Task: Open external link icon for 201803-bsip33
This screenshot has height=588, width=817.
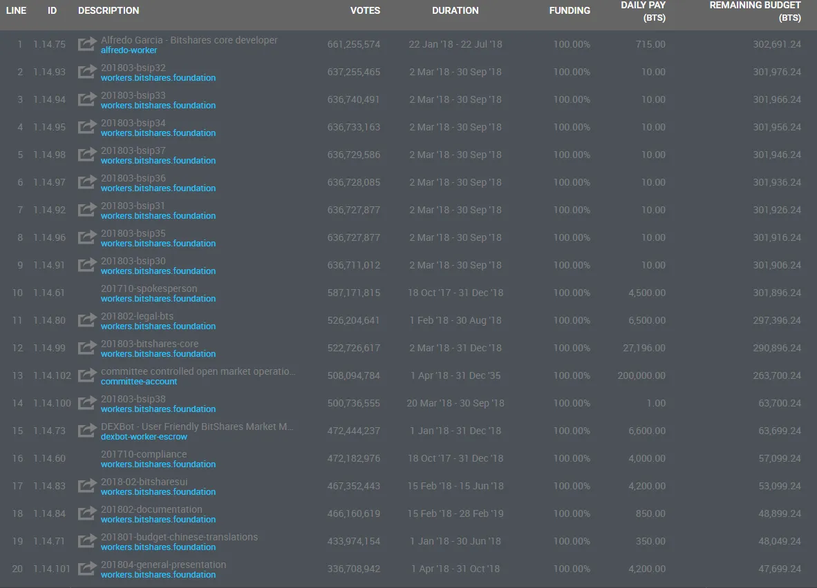Action: [87, 99]
